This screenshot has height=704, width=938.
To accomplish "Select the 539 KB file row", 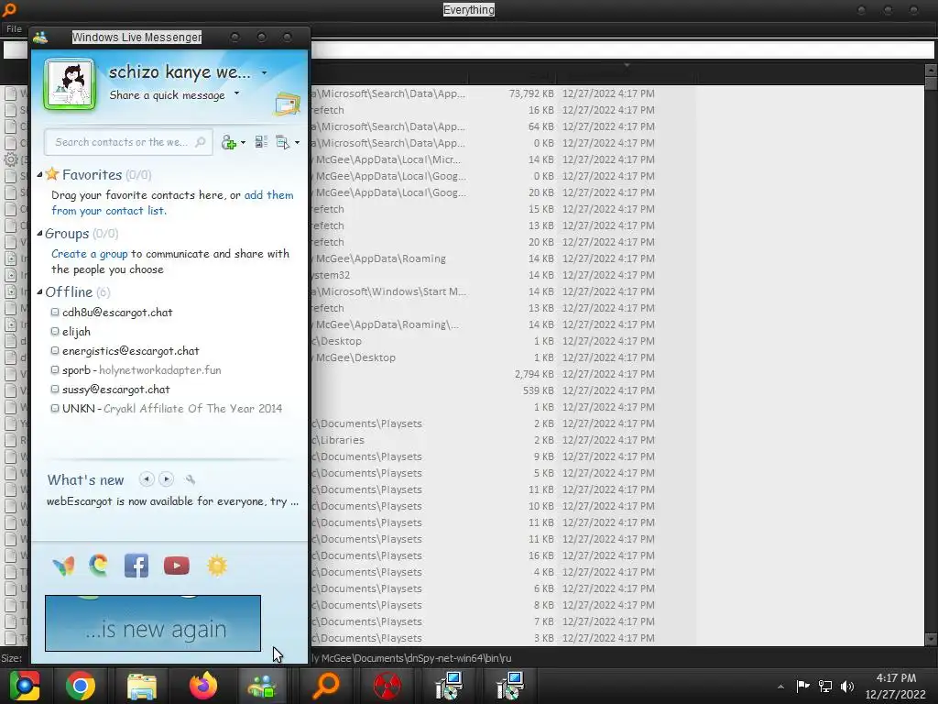I will 503,390.
